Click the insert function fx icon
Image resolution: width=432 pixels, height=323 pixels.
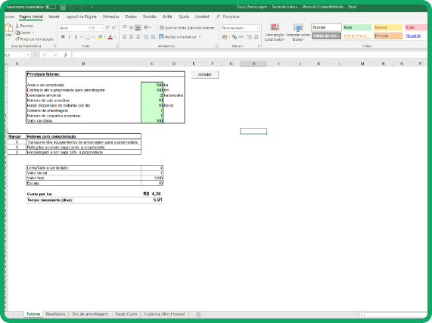click(66, 54)
